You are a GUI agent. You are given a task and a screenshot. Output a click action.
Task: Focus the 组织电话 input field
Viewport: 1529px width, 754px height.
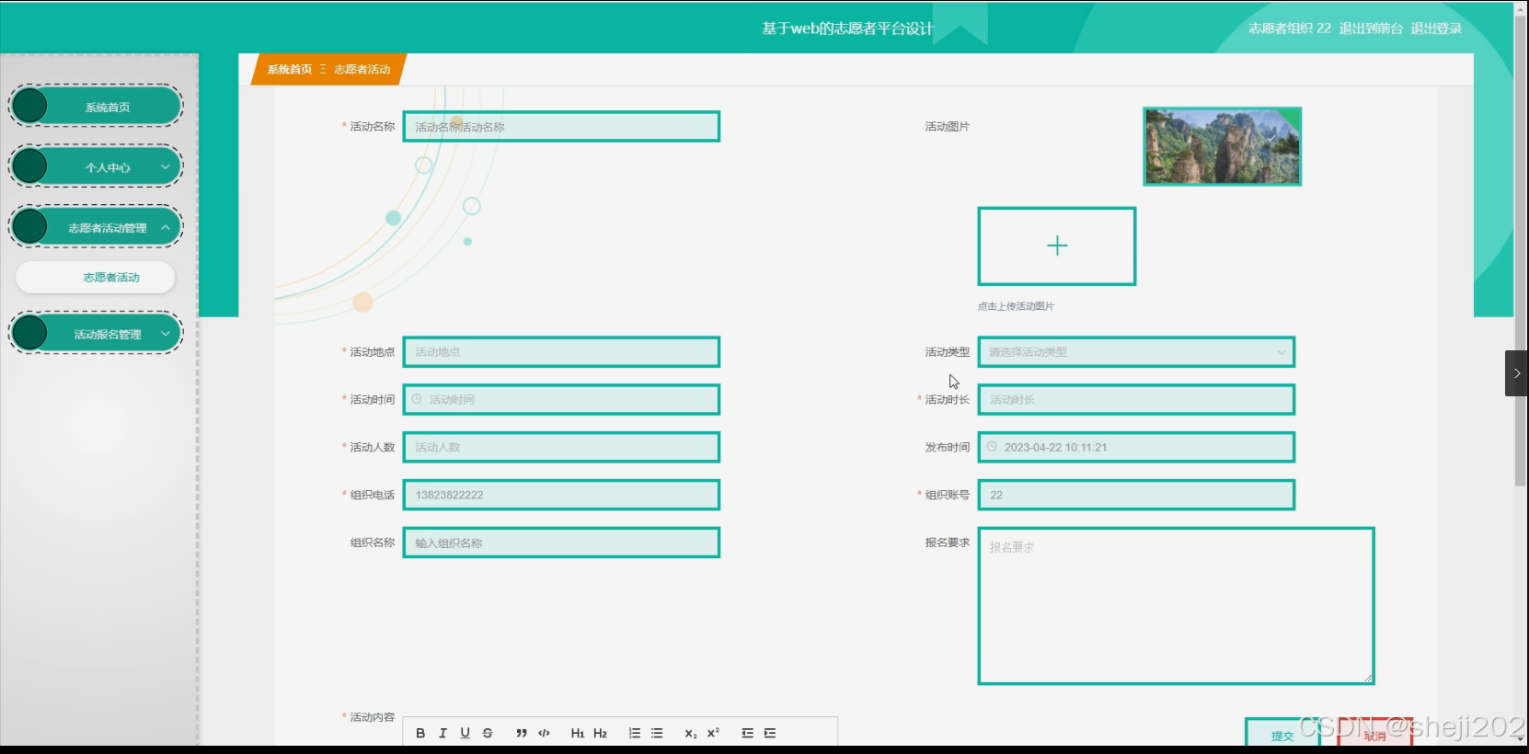pos(561,495)
